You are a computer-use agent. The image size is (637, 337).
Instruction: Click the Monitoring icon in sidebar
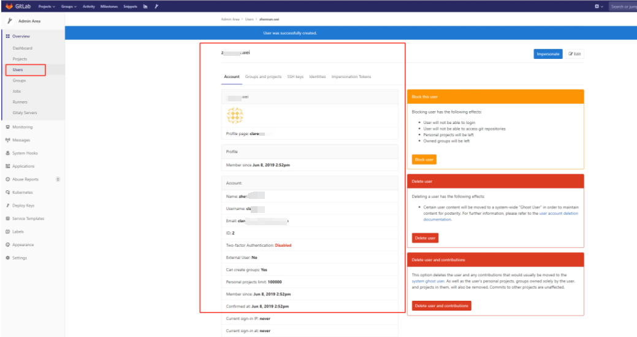click(8, 127)
